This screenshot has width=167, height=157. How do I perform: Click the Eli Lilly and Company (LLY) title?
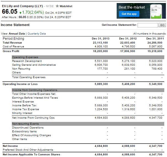22,6
